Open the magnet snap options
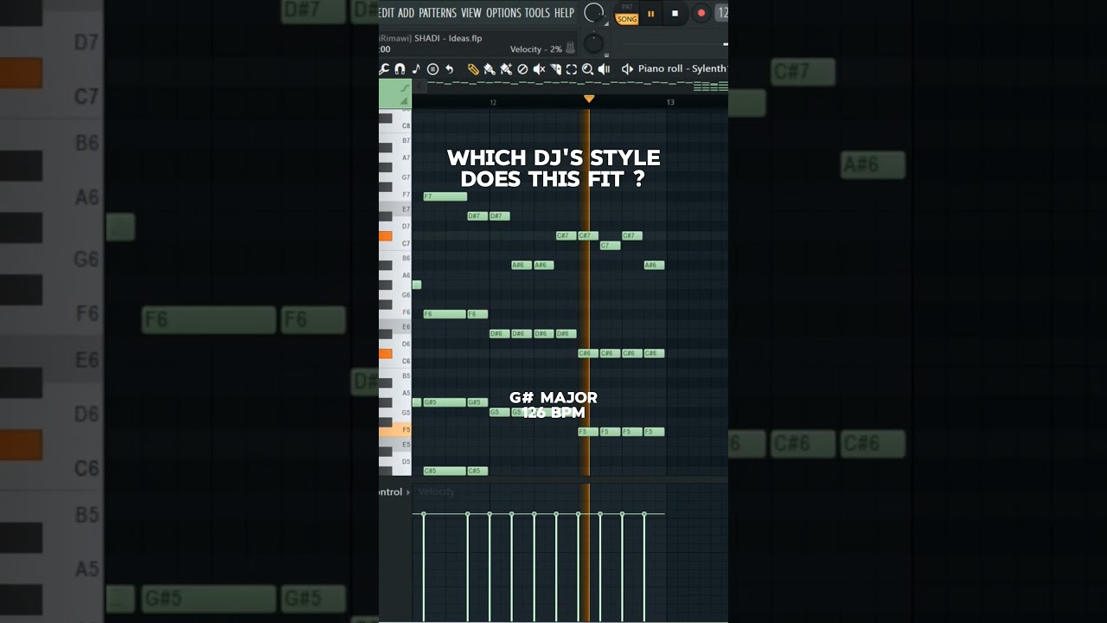1107x623 pixels. (x=400, y=69)
